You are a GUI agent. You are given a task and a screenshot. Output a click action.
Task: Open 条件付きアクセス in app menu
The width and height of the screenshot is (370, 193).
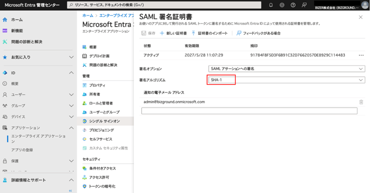[x=102, y=168]
